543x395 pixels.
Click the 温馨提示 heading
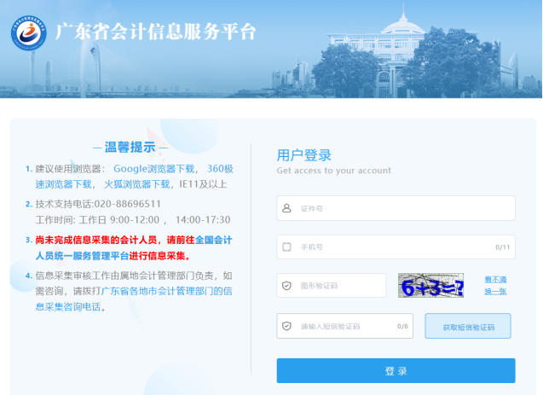(130, 148)
